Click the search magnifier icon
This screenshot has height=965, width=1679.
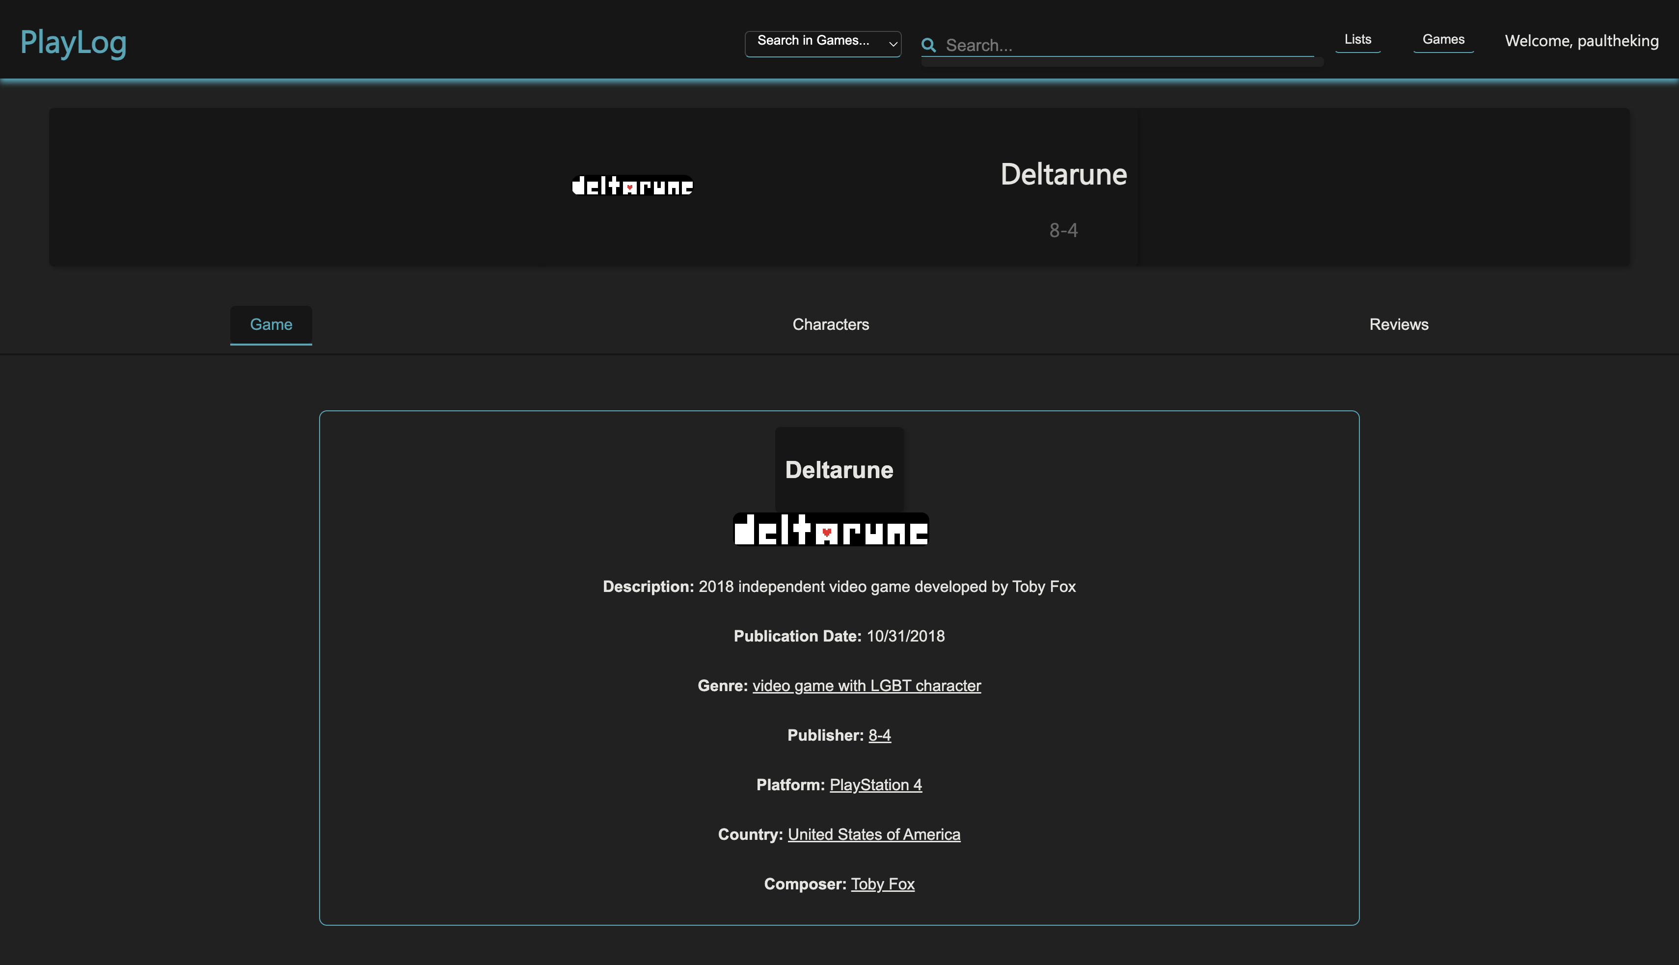point(929,44)
